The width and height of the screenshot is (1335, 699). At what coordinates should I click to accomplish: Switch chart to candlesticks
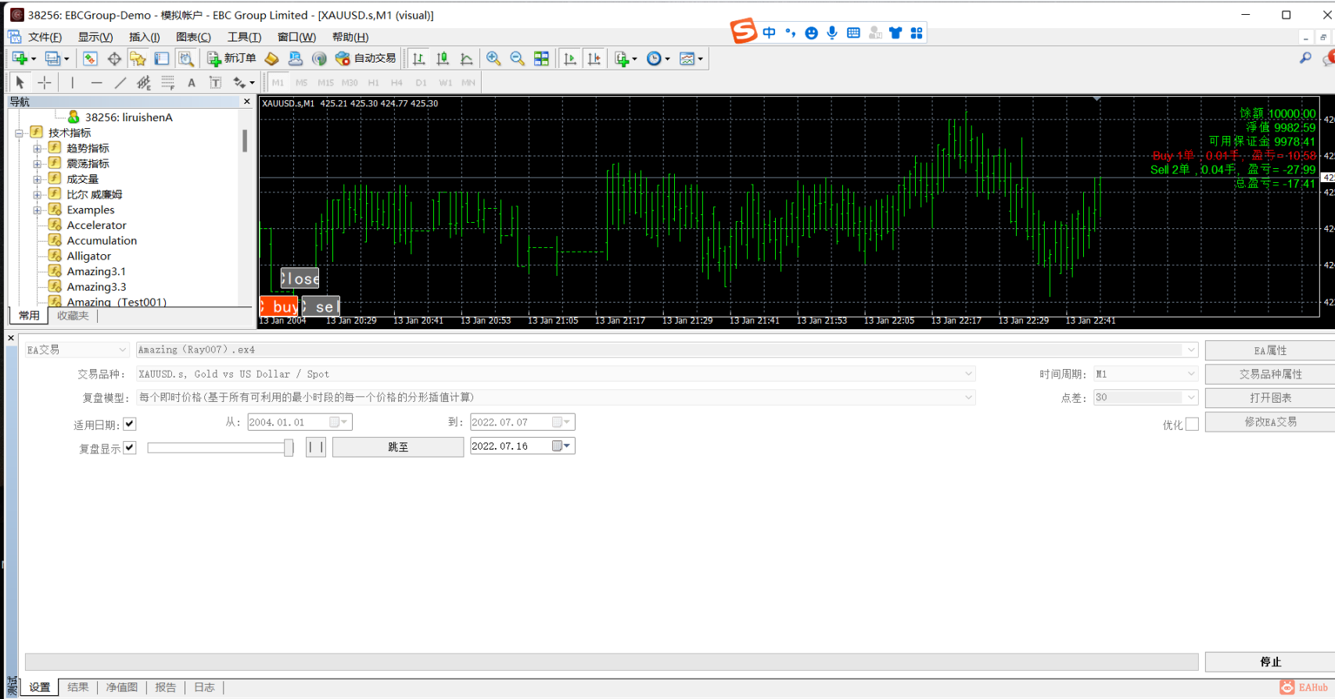(x=443, y=59)
